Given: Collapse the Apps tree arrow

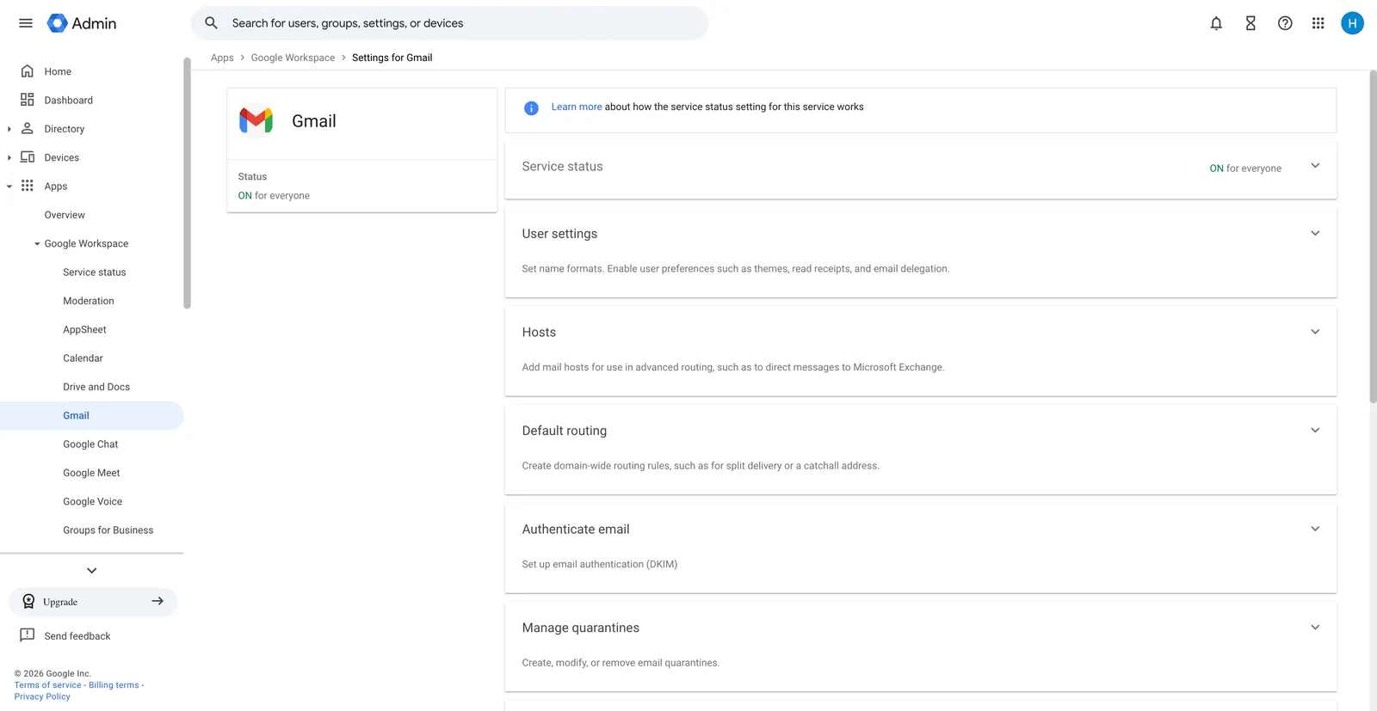Looking at the screenshot, I should [x=9, y=187].
